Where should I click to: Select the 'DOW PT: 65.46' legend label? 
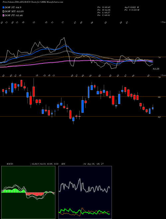pyautogui.click(x=14, y=15)
